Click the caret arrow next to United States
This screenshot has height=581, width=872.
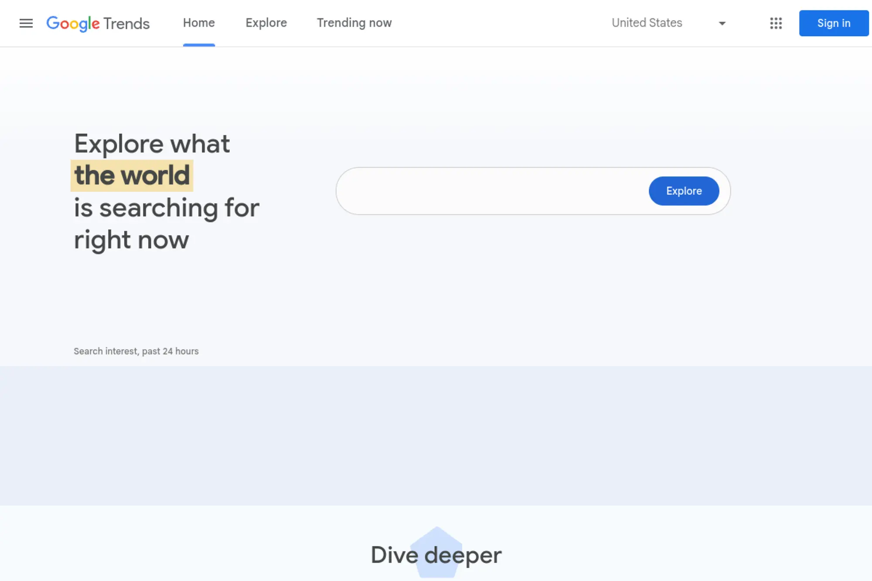[722, 24]
